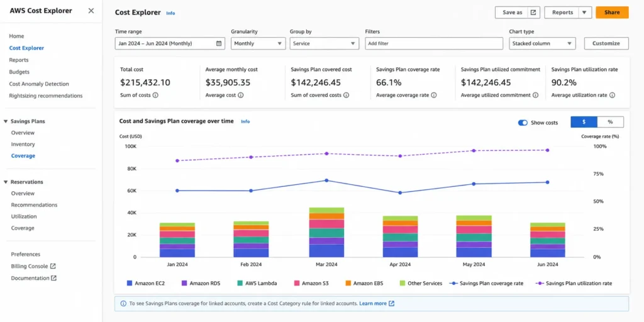This screenshot has width=644, height=322.
Task: Click the Total cost value $215,432.10
Action: (x=145, y=82)
